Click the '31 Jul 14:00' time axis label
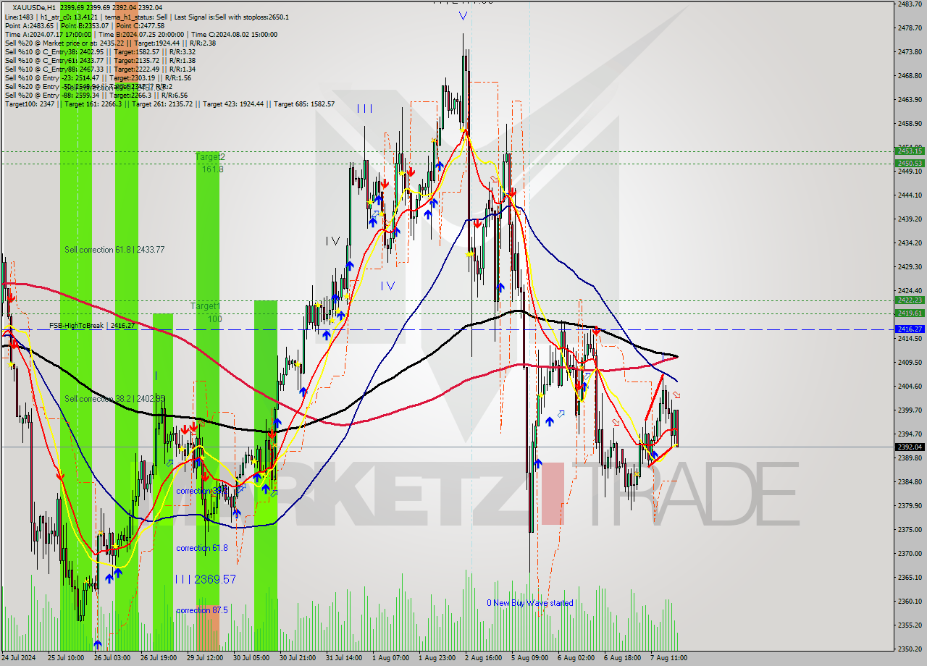 [x=344, y=658]
